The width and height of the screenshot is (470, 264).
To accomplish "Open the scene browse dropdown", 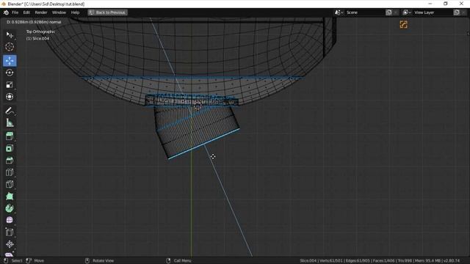I will pyautogui.click(x=339, y=12).
